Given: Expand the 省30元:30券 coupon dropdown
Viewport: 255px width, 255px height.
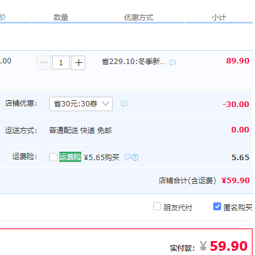Looking at the screenshot, I should (x=81, y=104).
